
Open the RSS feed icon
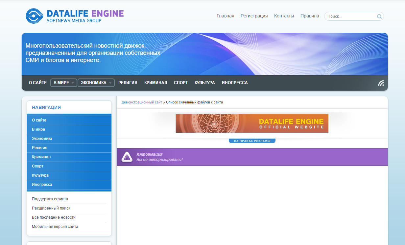tap(381, 83)
